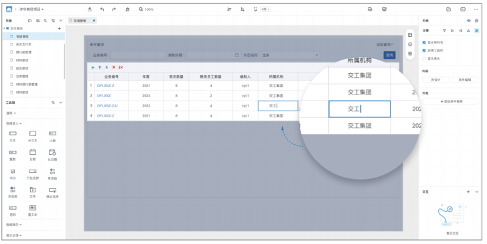Click the undo arrow in the top toolbar
The image size is (487, 244).
click(x=102, y=9)
